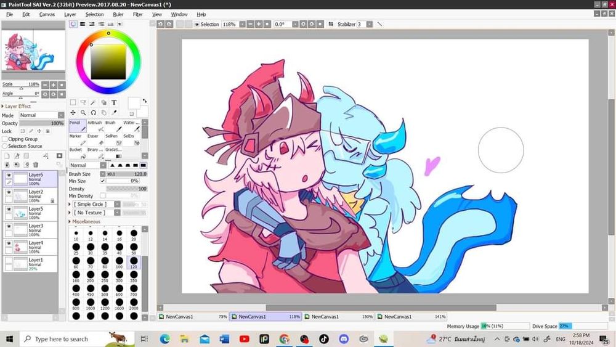The height and width of the screenshot is (347, 616).
Task: Hide Layer2 using its eye icon
Action: pyautogui.click(x=9, y=192)
